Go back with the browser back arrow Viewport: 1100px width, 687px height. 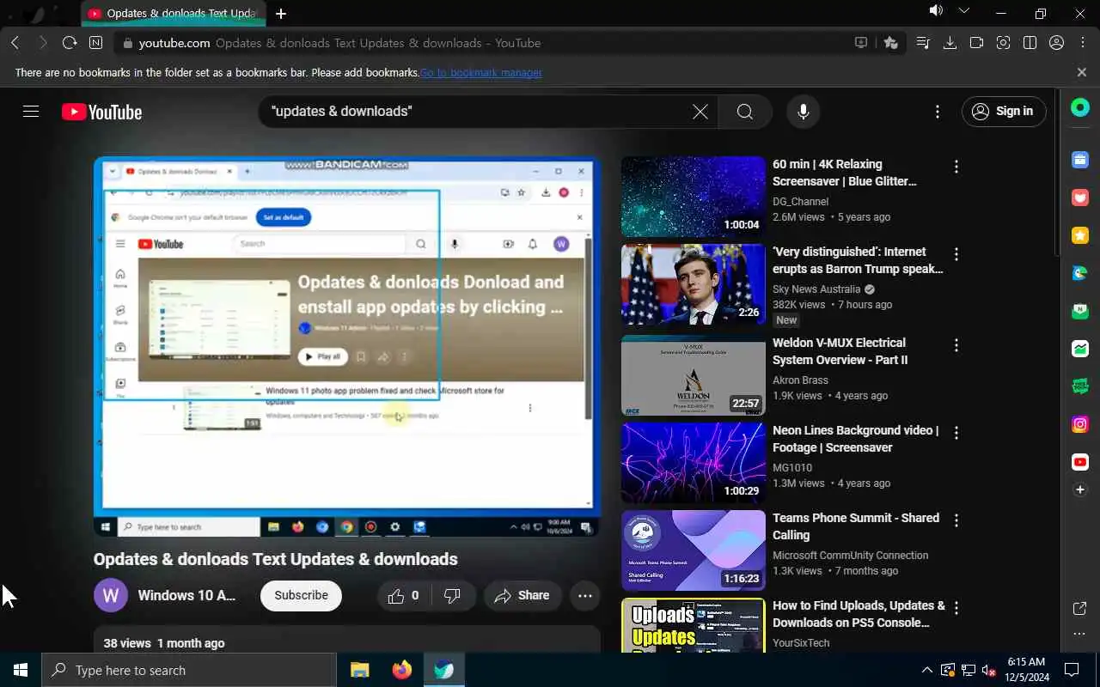(x=15, y=43)
